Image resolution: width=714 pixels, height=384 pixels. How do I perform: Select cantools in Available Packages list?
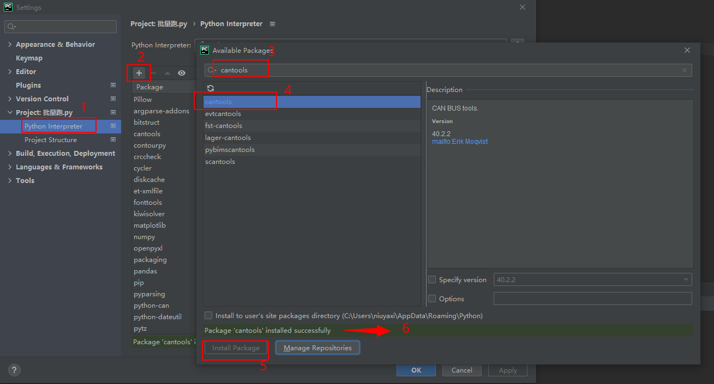(311, 102)
